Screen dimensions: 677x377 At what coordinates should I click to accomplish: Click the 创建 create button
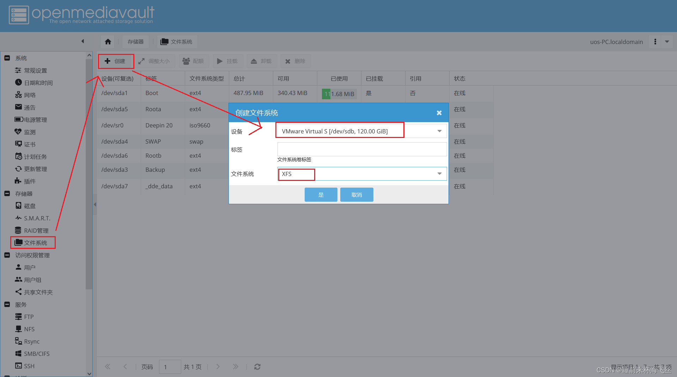[x=116, y=61]
